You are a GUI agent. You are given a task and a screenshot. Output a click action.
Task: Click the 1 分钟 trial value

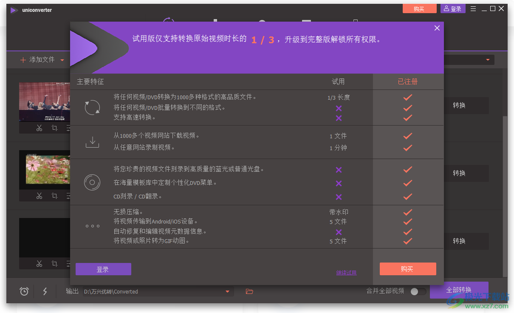(x=338, y=148)
